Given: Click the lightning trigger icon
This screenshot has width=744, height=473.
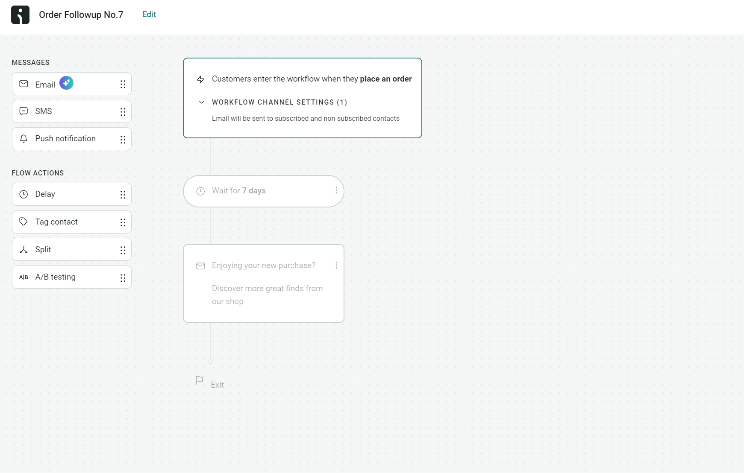Looking at the screenshot, I should [200, 79].
